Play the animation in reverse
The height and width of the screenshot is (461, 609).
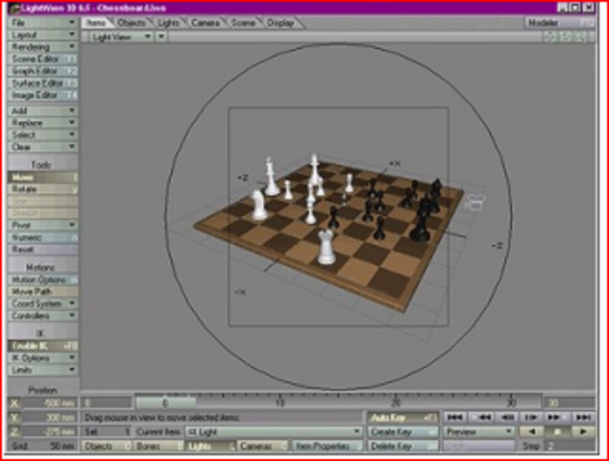click(531, 431)
